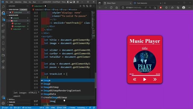Choose ImageBitmapRenderingContext suggestion
193x109 pixels.
pos(68,91)
